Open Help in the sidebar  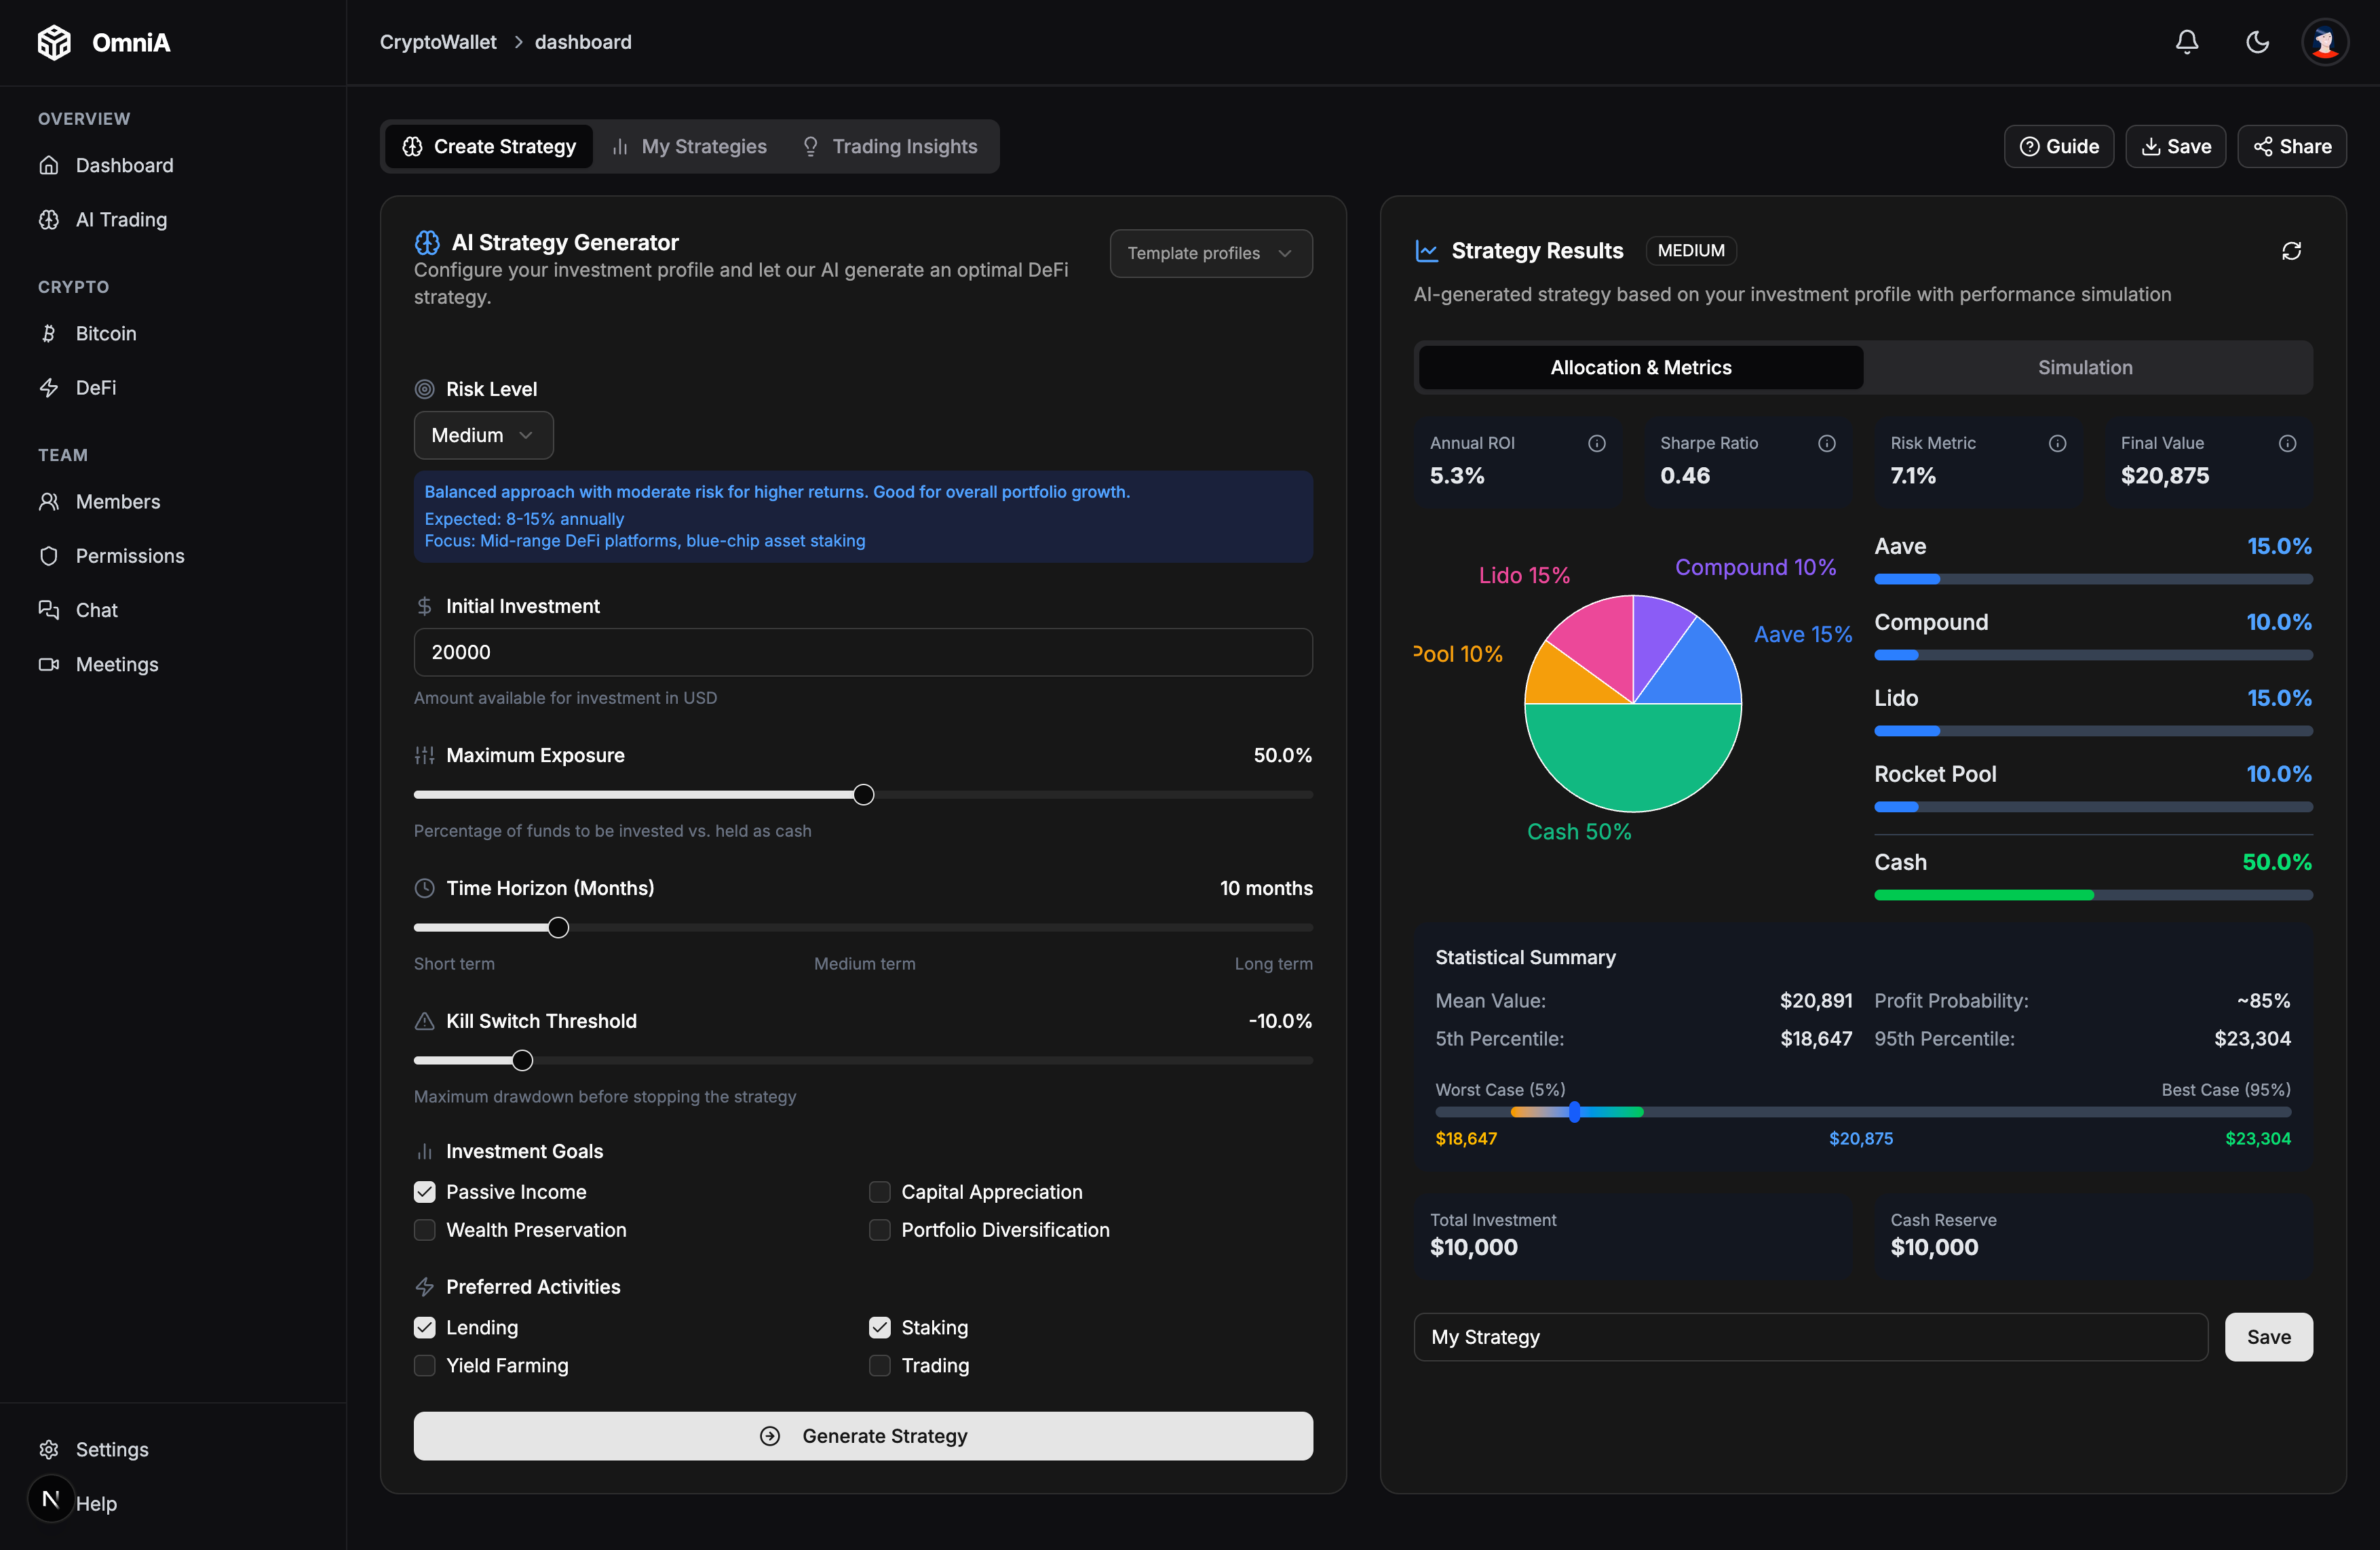96,1503
